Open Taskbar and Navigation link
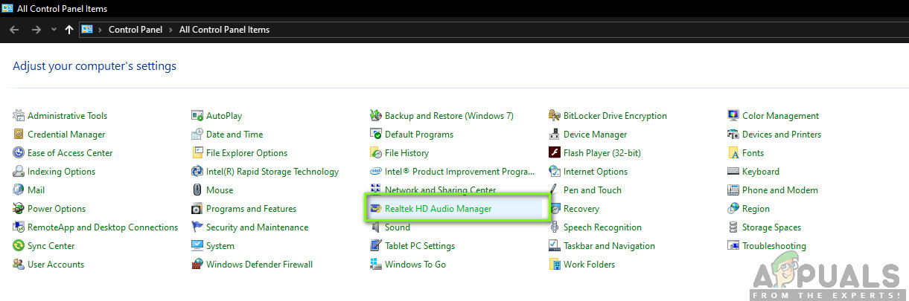Image resolution: width=909 pixels, height=301 pixels. [x=609, y=246]
